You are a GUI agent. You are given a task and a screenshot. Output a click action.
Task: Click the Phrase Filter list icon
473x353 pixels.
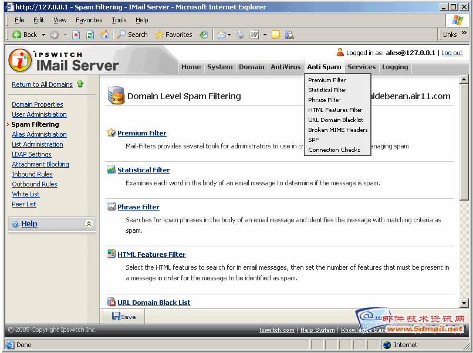(x=111, y=206)
